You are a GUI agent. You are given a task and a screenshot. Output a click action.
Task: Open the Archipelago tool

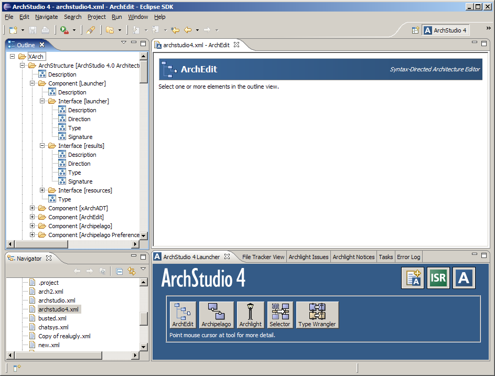(216, 315)
